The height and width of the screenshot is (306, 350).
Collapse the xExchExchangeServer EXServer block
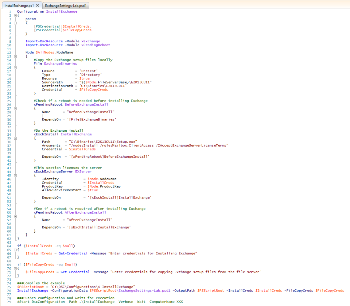tap(15, 175)
